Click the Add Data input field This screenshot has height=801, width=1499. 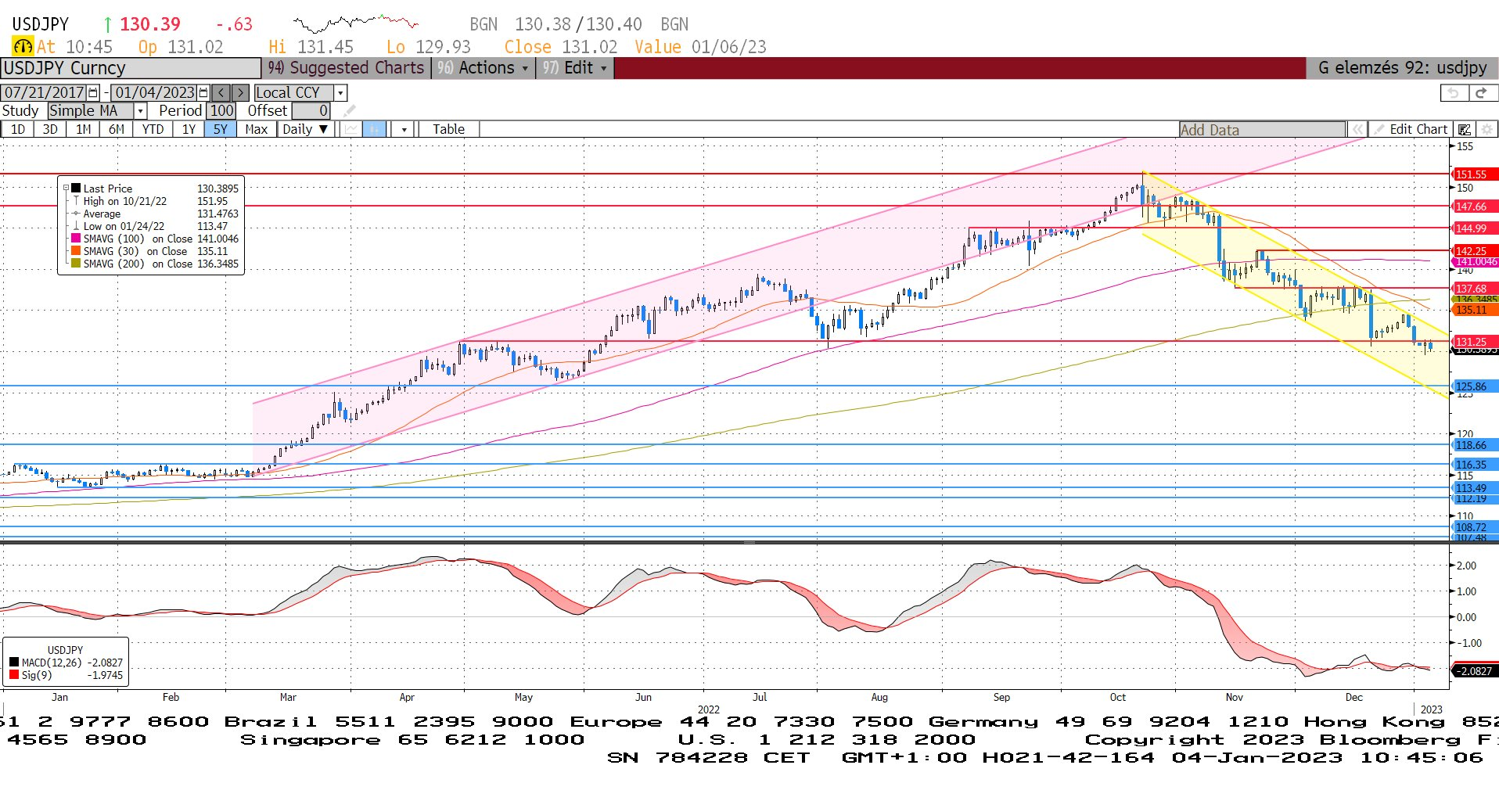click(1262, 130)
